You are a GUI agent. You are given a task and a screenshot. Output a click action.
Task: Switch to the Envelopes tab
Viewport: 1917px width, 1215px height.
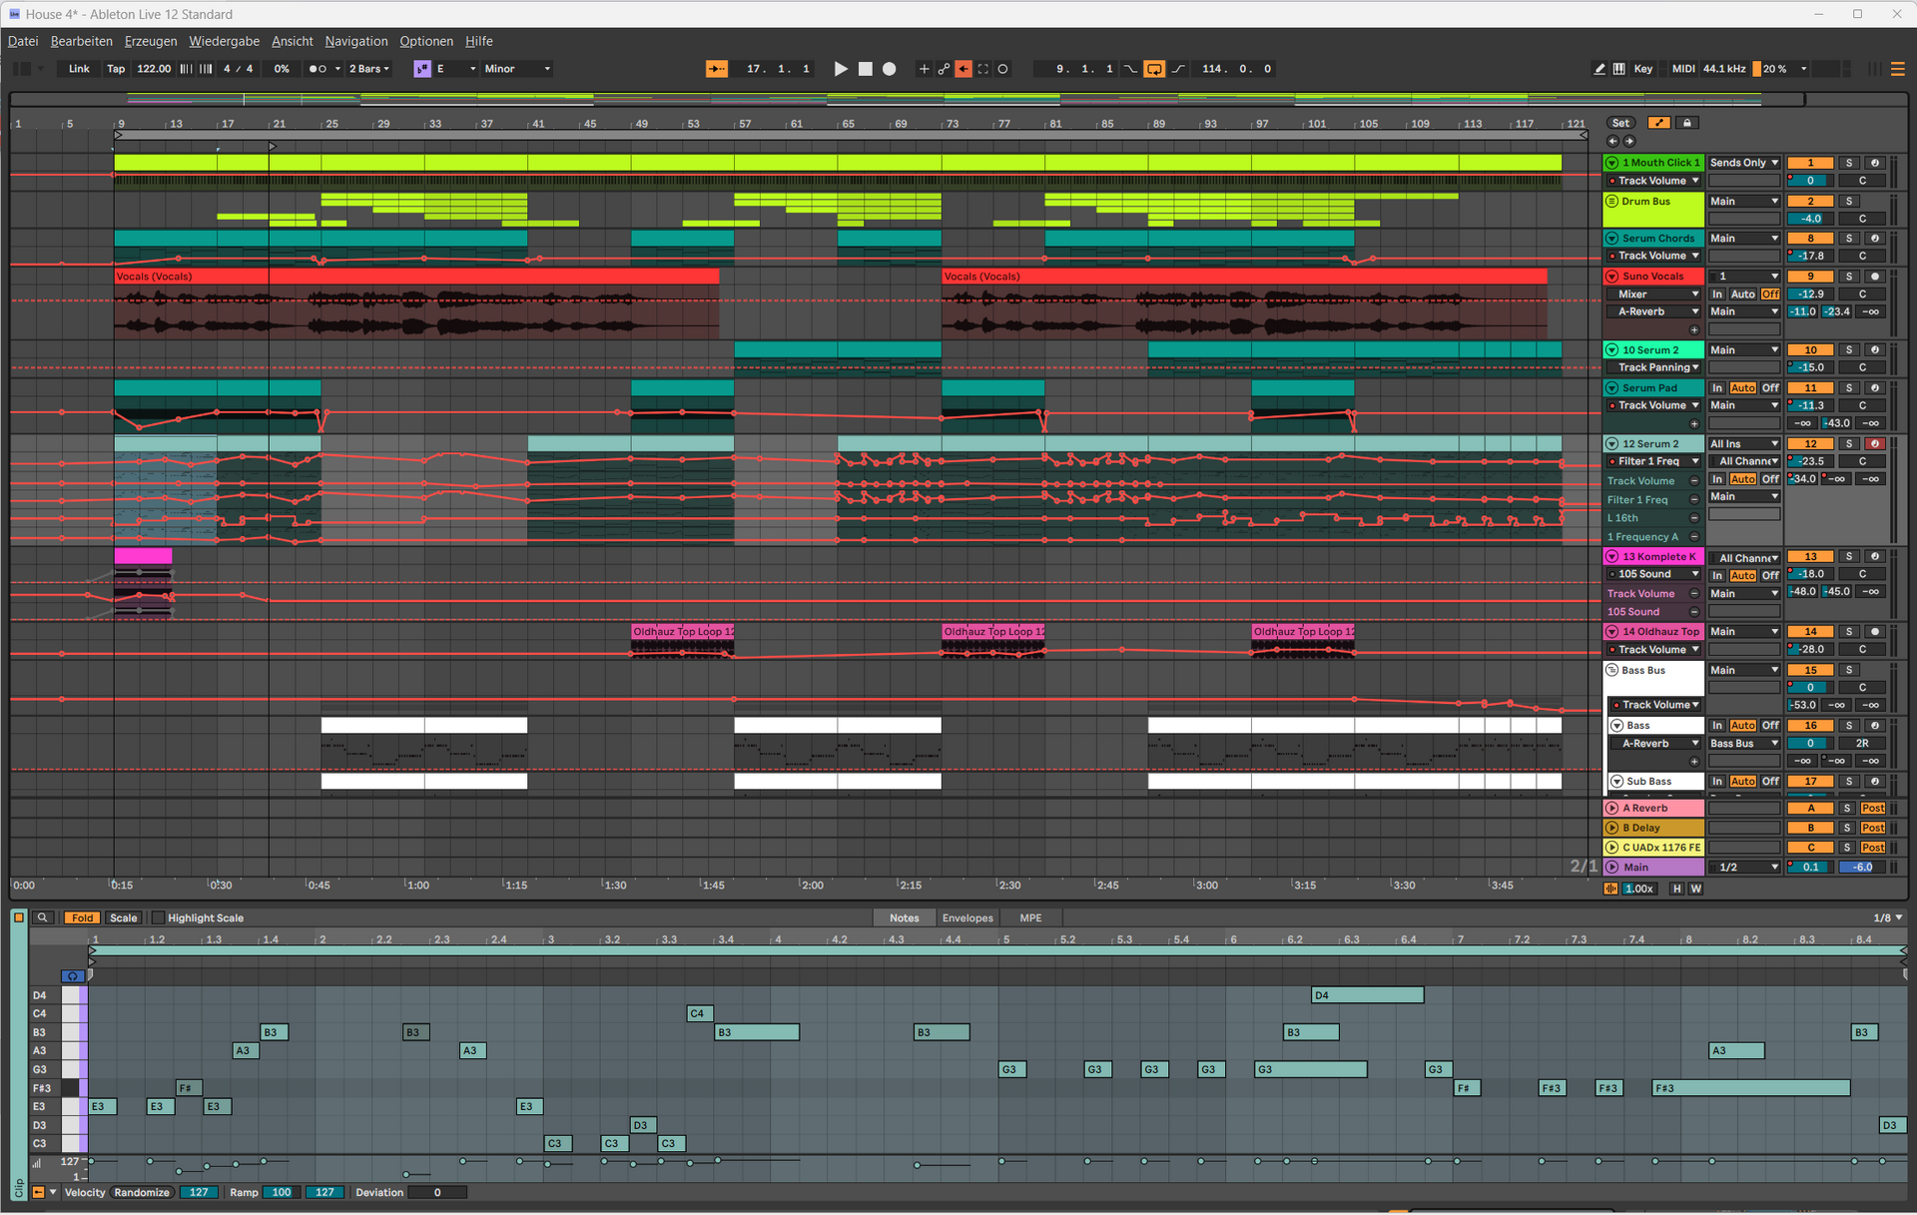[x=967, y=917]
